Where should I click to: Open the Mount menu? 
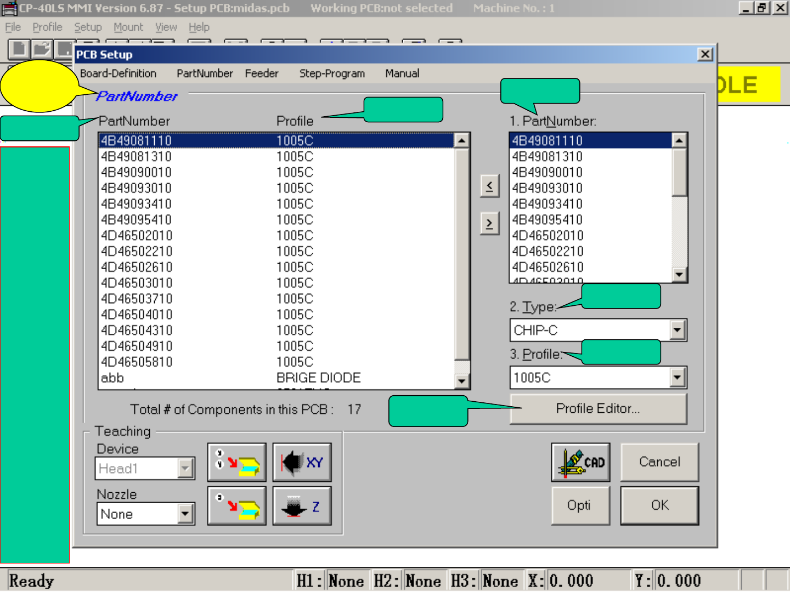(128, 27)
